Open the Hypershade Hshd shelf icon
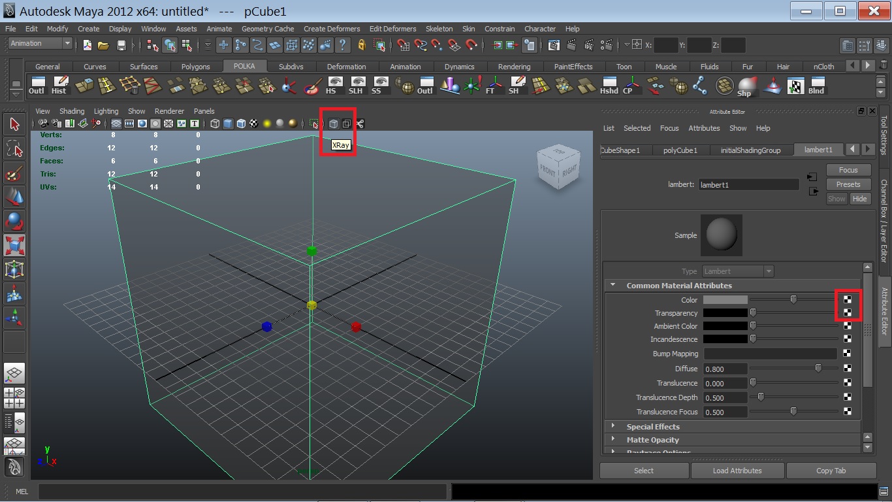 [x=609, y=86]
